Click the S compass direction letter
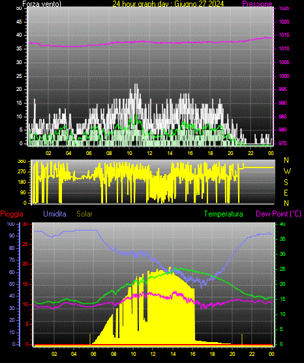Screen dimensions: 304x363 (286, 182)
